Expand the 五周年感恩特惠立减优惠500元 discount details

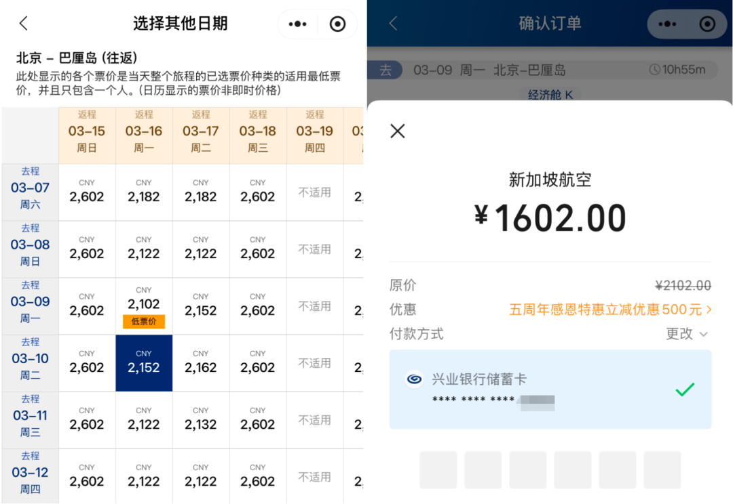(x=609, y=309)
